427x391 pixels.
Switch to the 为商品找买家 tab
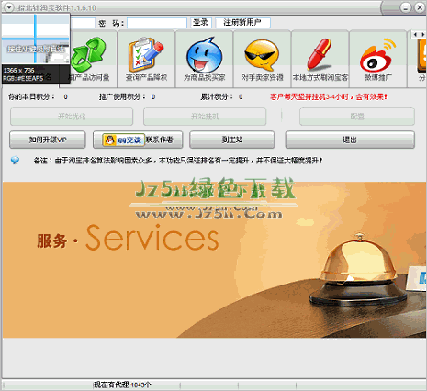204,59
